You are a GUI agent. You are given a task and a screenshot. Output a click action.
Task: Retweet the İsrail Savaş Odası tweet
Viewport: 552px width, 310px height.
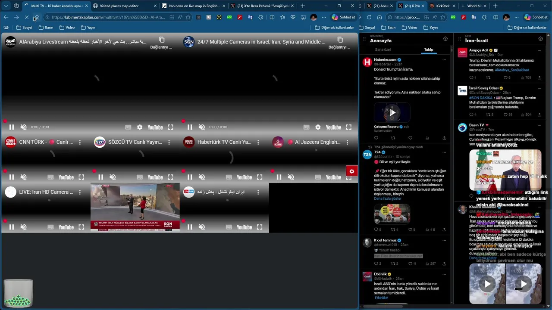pyautogui.click(x=488, y=115)
